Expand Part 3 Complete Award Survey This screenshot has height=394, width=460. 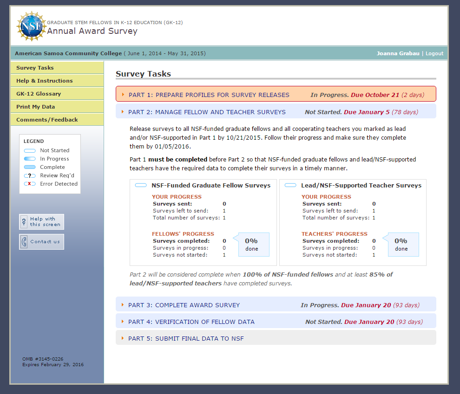pos(123,305)
